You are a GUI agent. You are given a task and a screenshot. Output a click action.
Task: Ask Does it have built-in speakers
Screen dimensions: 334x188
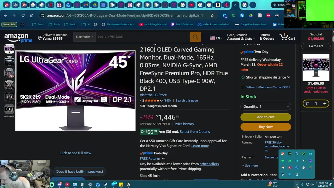pos(80,172)
